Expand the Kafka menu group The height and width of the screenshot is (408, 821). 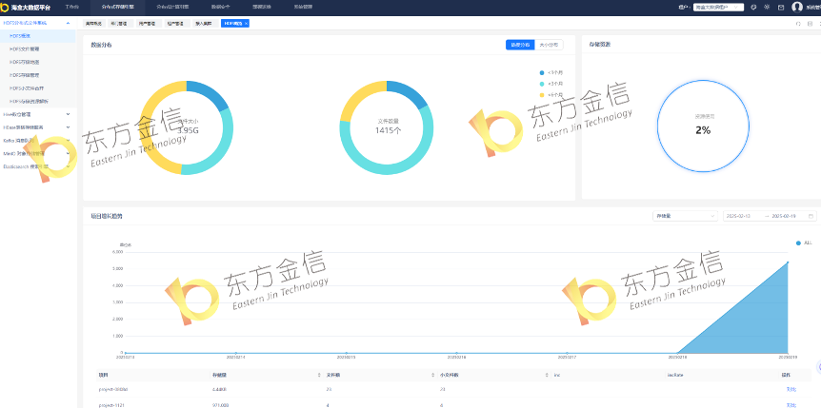[38, 140]
